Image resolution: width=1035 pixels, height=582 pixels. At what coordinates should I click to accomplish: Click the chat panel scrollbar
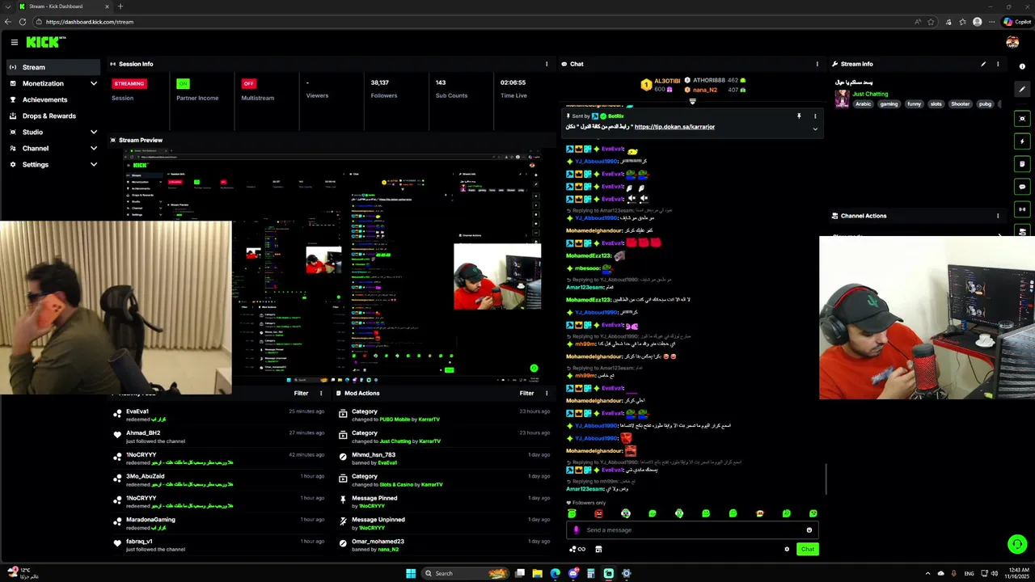[x=826, y=479]
